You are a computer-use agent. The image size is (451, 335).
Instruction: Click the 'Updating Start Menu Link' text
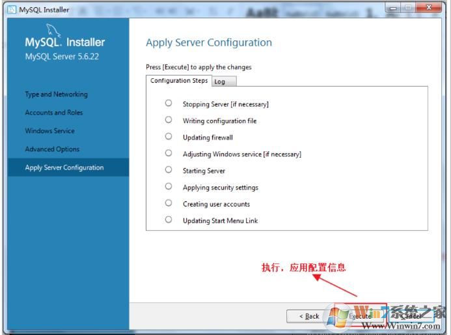220,221
